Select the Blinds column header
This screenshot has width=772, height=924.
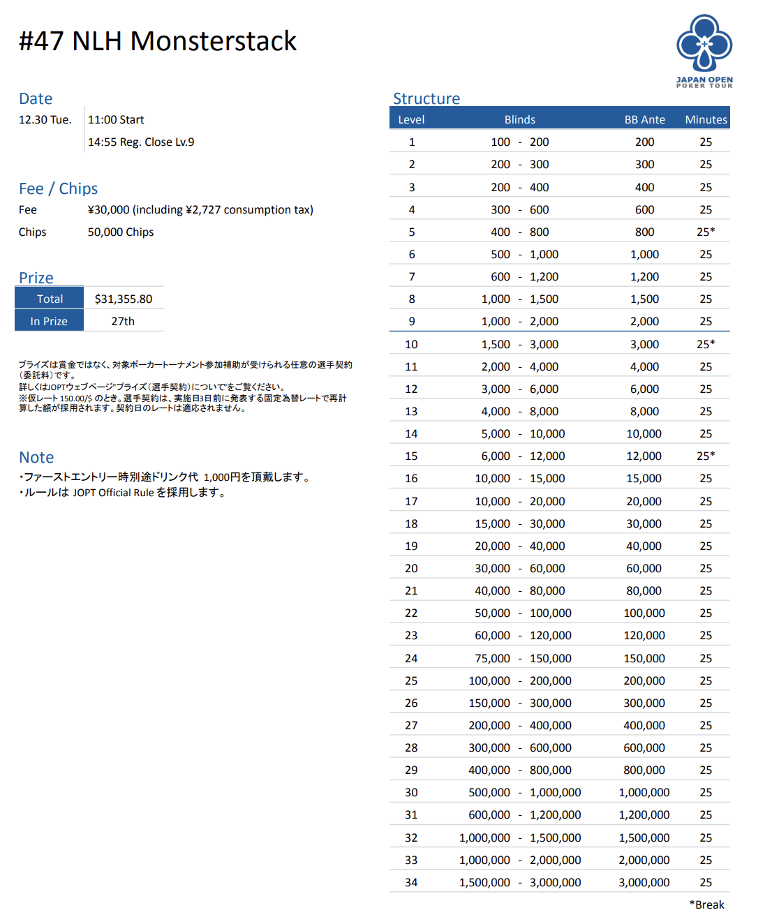tap(519, 119)
